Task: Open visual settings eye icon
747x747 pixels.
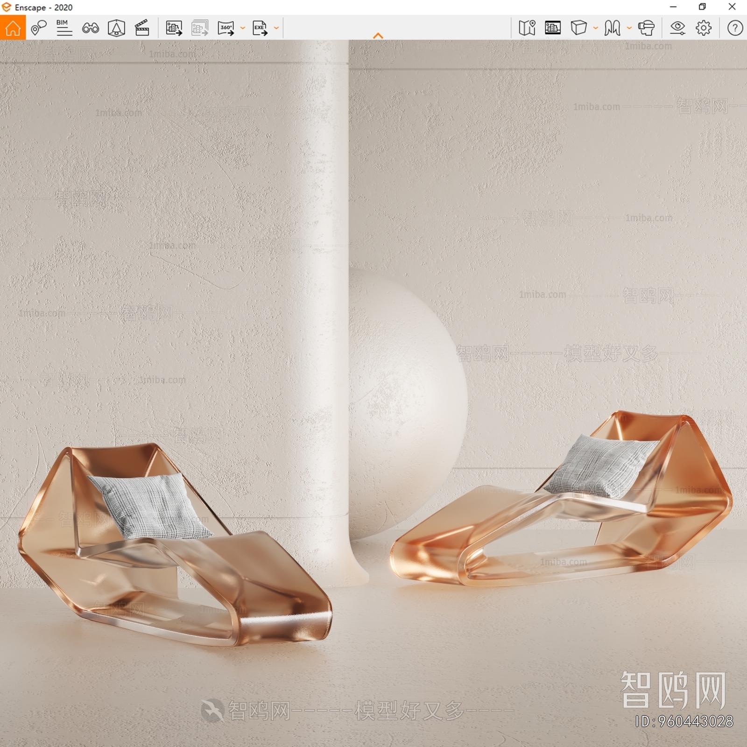Action: click(677, 28)
